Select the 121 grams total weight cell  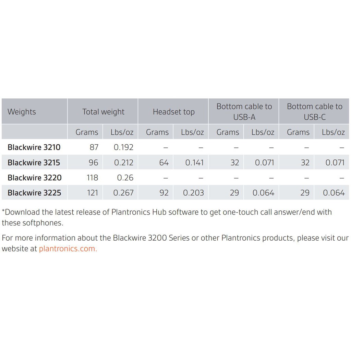point(93,193)
